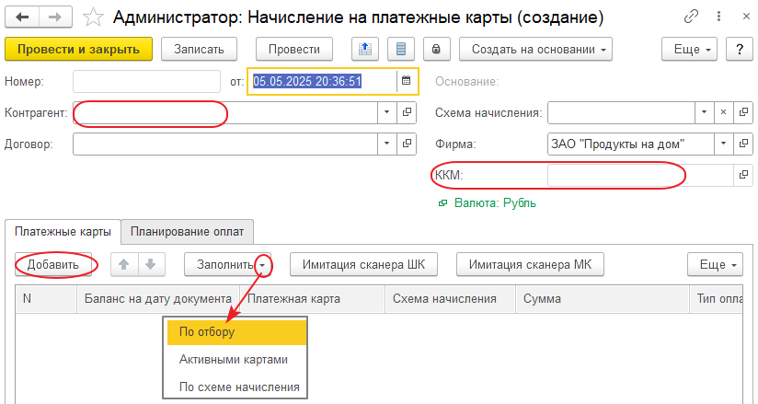
Task: Clear the Схема начисления field with X
Action: click(723, 112)
